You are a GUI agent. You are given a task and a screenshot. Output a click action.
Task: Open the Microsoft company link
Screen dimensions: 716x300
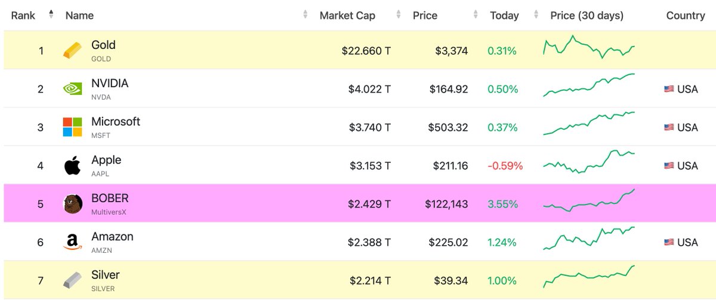[116, 121]
